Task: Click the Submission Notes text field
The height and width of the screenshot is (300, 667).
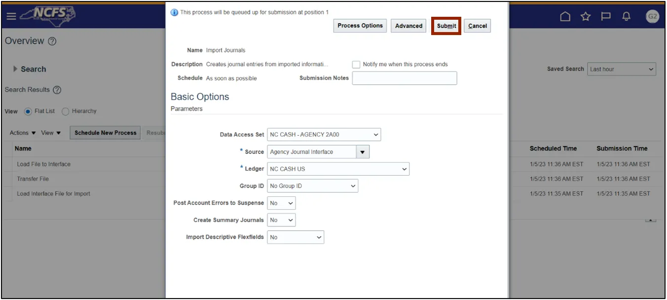Action: tap(404, 78)
